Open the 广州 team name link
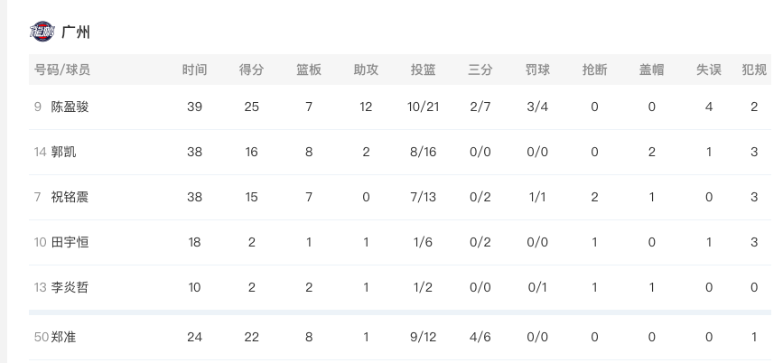Image resolution: width=783 pixels, height=363 pixels. click(76, 33)
